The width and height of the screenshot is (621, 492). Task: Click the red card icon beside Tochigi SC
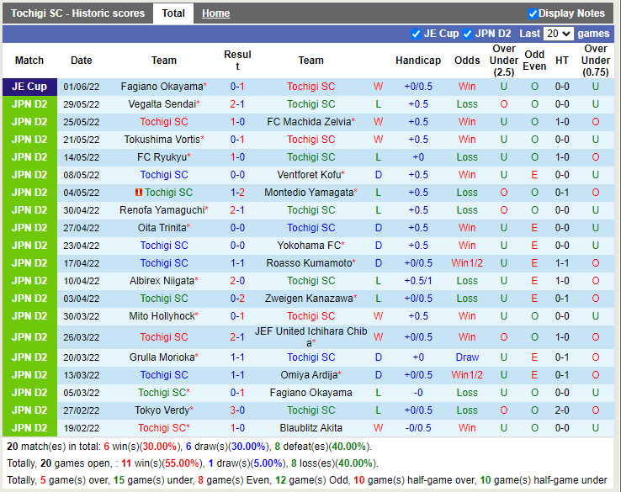click(139, 193)
